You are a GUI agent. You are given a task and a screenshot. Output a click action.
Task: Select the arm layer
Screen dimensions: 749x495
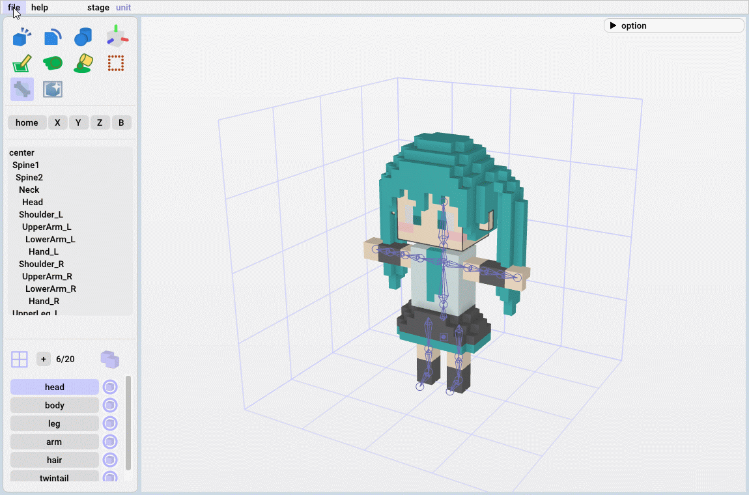[55, 442]
